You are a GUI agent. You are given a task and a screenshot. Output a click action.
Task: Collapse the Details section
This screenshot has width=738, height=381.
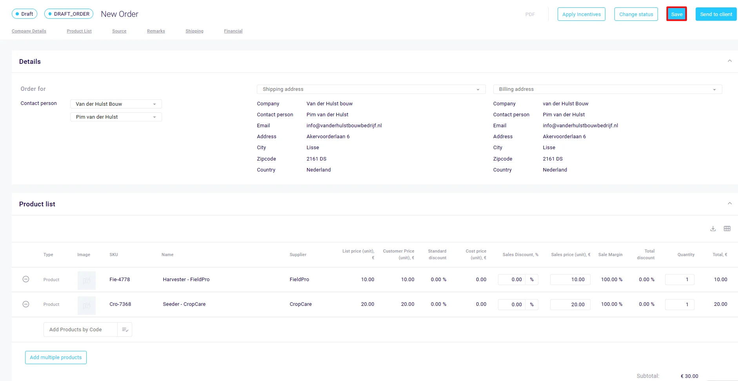[730, 61]
